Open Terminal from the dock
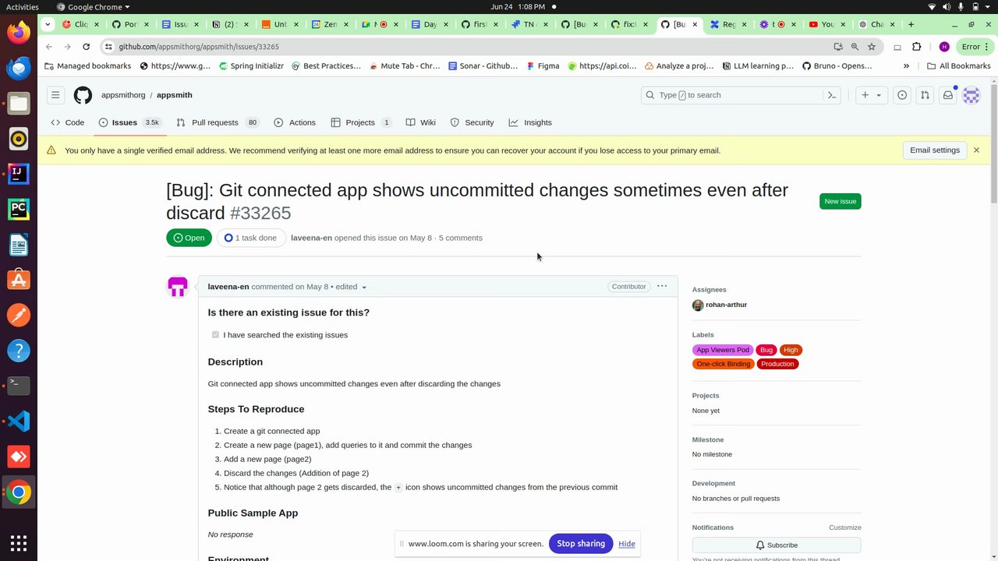This screenshot has width=998, height=561. pos(19,386)
